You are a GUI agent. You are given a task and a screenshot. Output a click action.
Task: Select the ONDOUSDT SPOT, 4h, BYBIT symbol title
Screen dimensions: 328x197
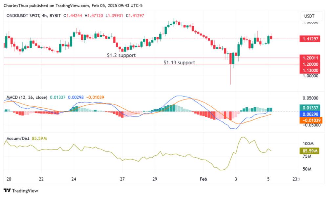click(33, 15)
